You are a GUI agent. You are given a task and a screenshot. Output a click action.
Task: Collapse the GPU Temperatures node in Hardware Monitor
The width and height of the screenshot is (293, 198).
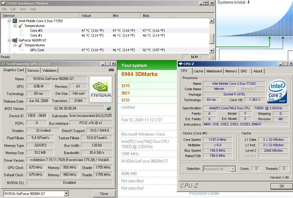(x=15, y=45)
